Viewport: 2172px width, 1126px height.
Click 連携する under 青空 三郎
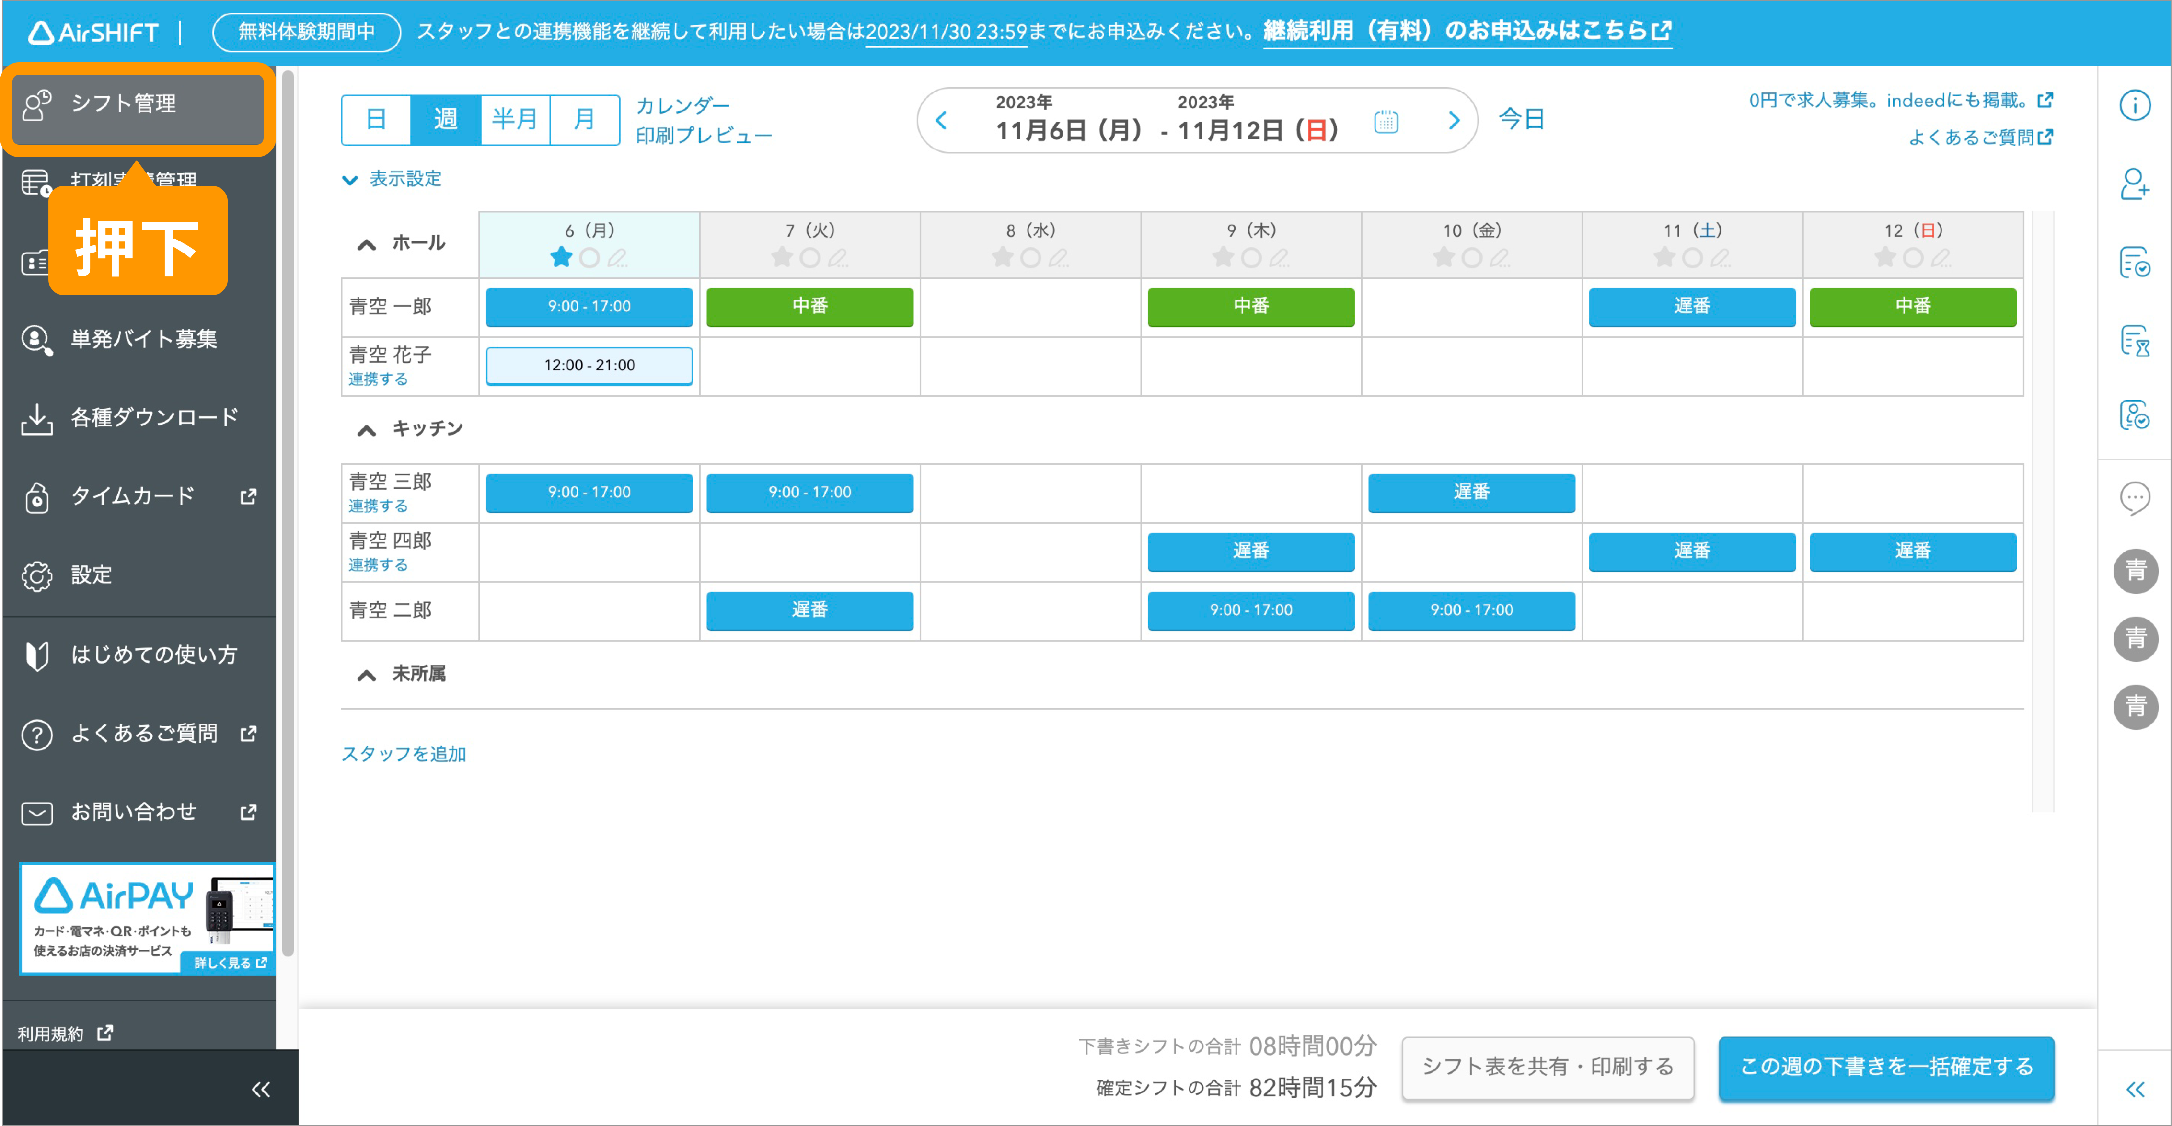[x=379, y=506]
